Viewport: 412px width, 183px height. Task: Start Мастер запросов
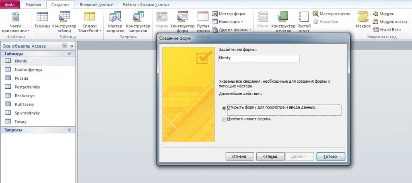[x=115, y=22]
